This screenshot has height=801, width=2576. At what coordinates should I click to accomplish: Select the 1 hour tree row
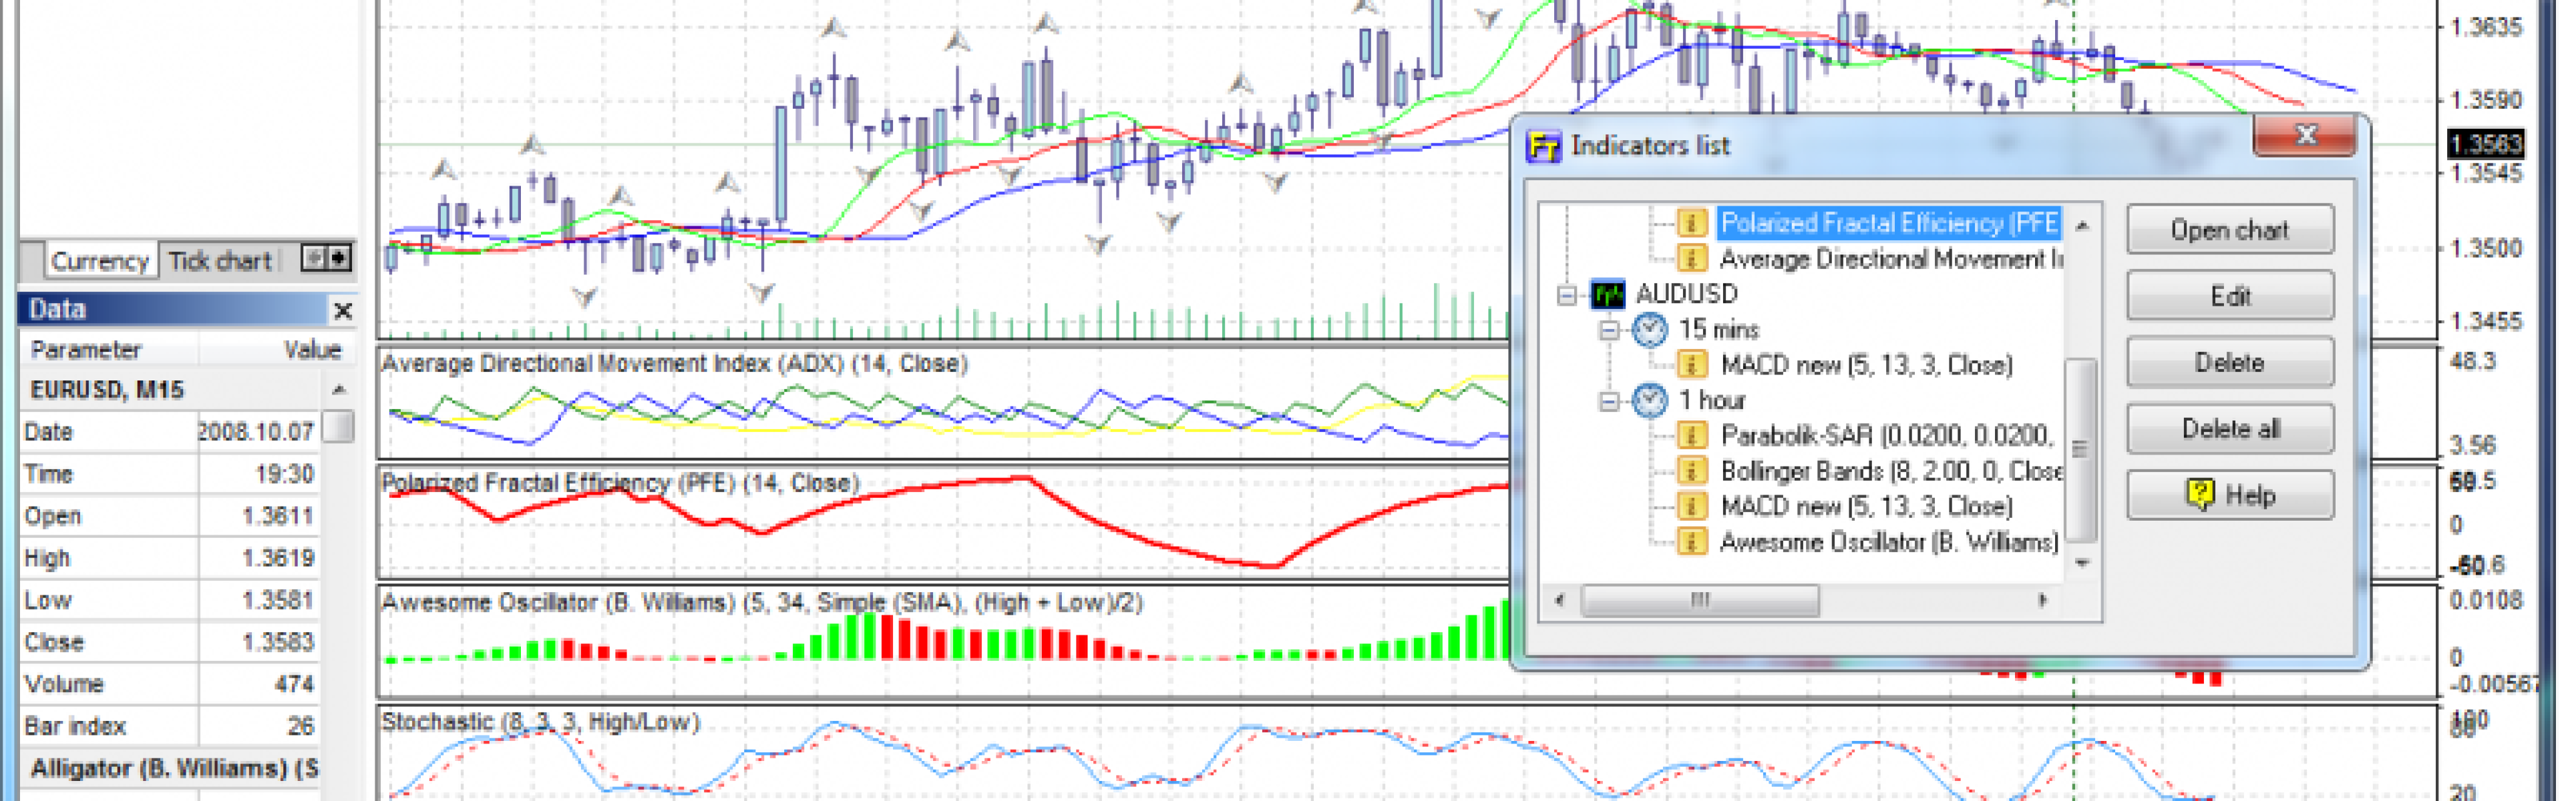[1711, 400]
